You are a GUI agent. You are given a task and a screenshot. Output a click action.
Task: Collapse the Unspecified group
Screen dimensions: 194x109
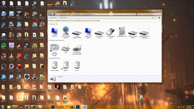point(49,58)
